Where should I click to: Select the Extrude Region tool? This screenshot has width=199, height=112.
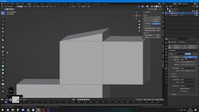tap(3, 48)
